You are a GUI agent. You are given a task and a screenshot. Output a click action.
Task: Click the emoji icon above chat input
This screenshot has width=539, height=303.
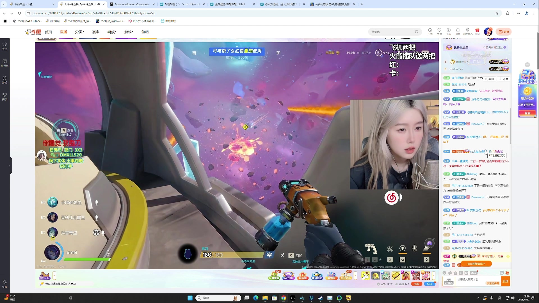pos(444,273)
